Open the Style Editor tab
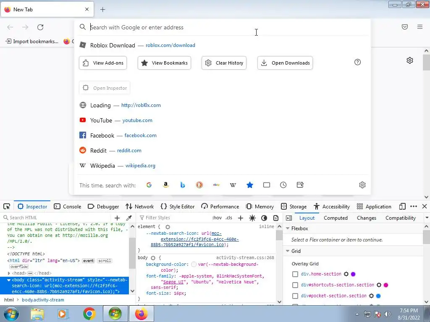 pyautogui.click(x=178, y=206)
